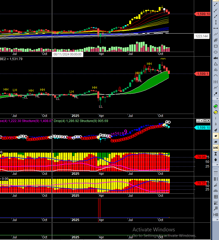Click the cyan '1,599.10' price label

(203, 127)
